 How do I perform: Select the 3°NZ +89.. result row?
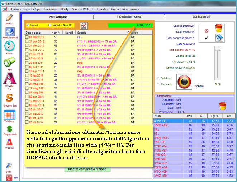194,176
